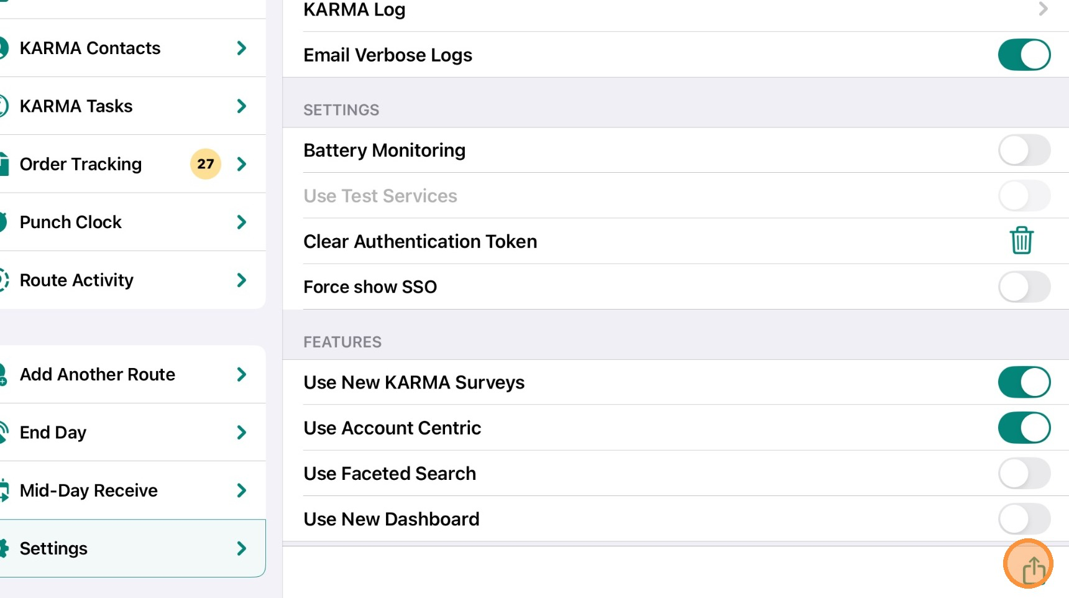Click the Settings gear icon in sidebar
Image resolution: width=1069 pixels, height=598 pixels.
pos(4,548)
